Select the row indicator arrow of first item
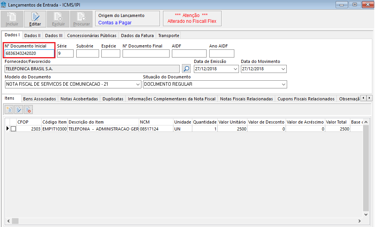This screenshot has height=227, width=375. 7,129
